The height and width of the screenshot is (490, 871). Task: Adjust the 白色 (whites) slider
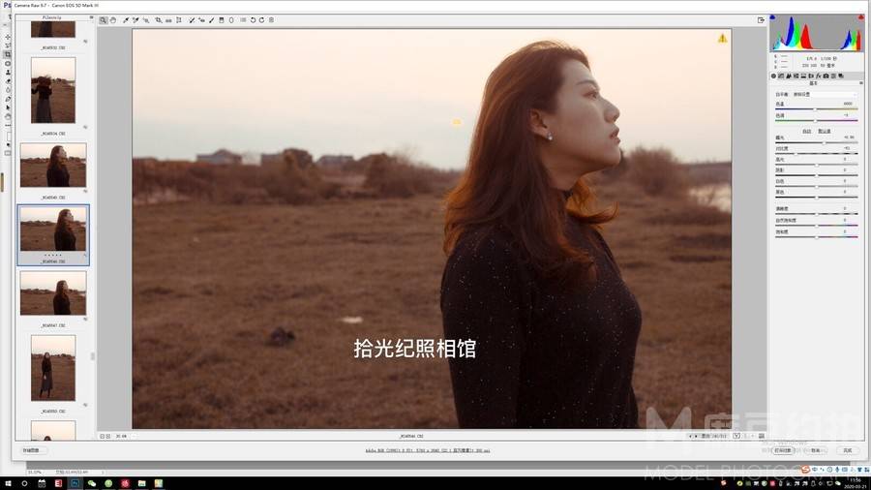816,187
